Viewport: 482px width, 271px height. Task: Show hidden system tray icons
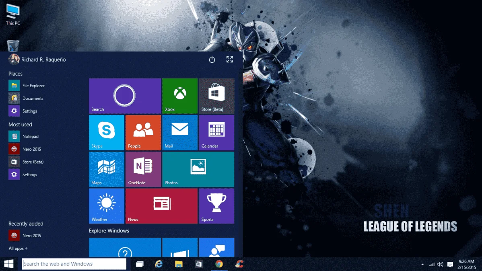coord(422,264)
